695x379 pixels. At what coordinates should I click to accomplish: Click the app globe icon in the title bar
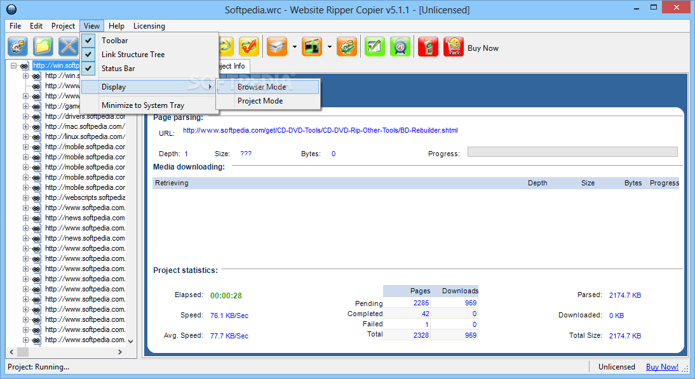click(x=11, y=10)
